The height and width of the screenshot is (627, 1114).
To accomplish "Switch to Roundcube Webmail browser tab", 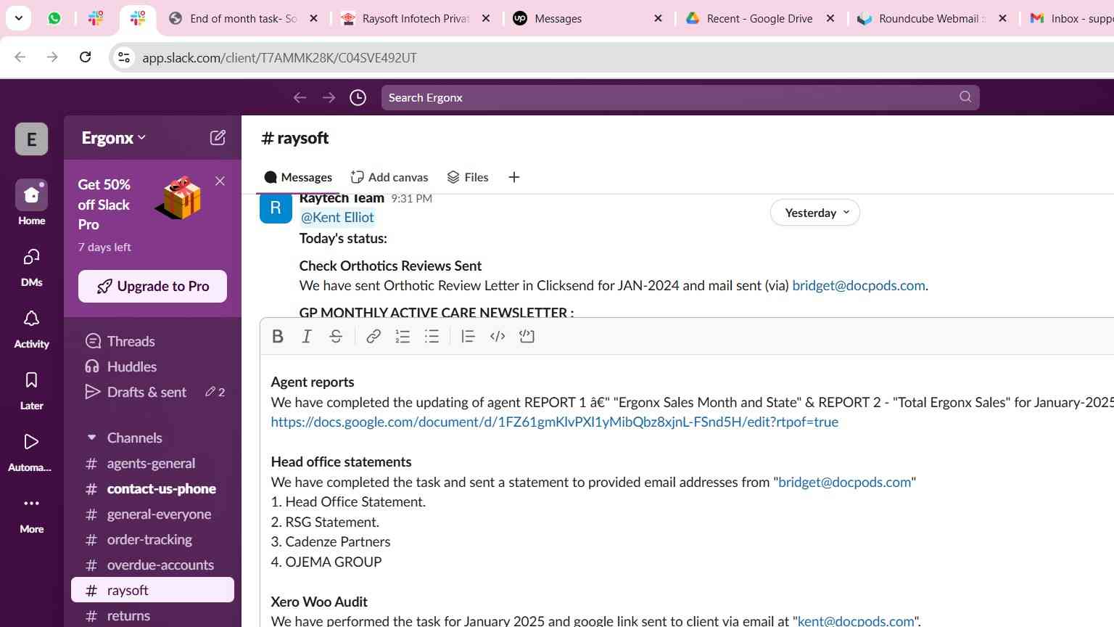I will [x=932, y=19].
